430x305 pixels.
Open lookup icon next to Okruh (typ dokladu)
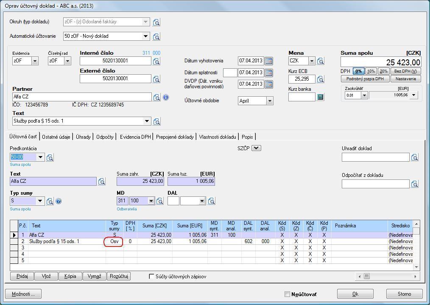point(156,22)
